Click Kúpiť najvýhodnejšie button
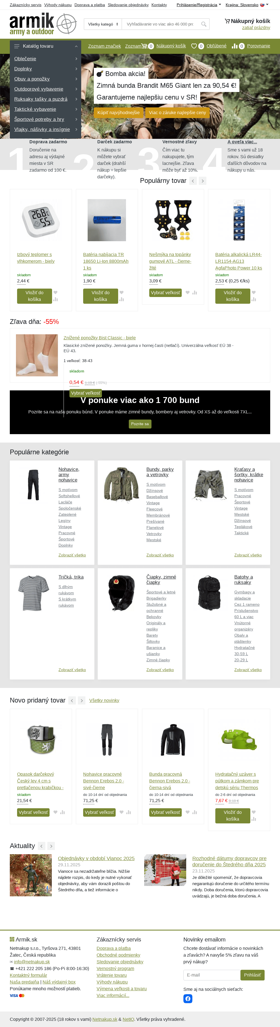This screenshot has width=280, height=1027. point(118,113)
